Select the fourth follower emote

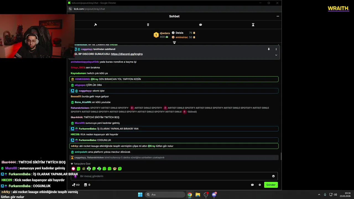coord(89,169)
